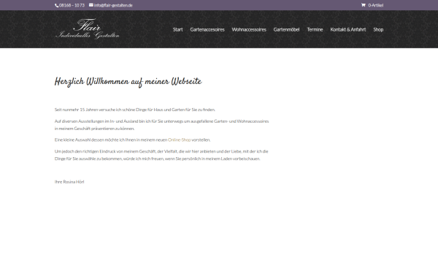438x274 pixels.
Task: Call phone number 08168 – 10 73
Action: pyautogui.click(x=72, y=5)
